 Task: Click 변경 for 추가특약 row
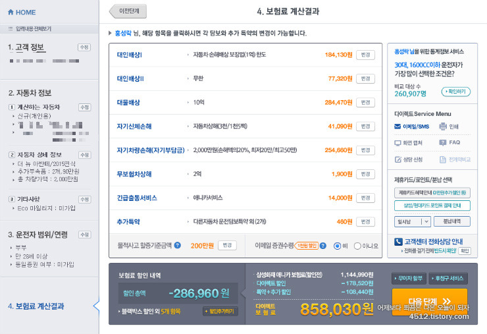pos(365,222)
